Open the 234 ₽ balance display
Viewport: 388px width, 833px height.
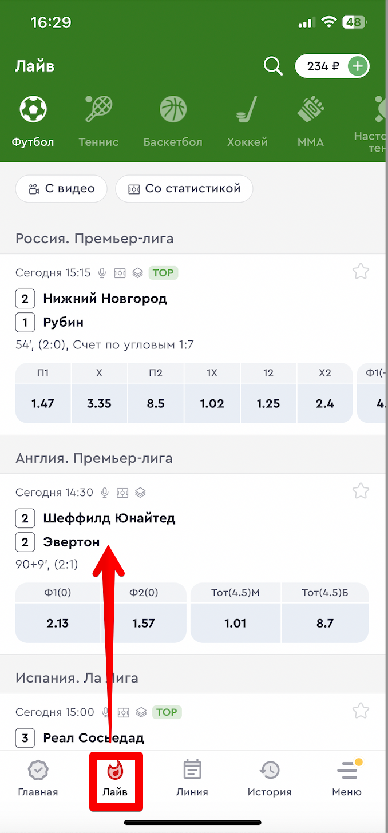coord(323,66)
